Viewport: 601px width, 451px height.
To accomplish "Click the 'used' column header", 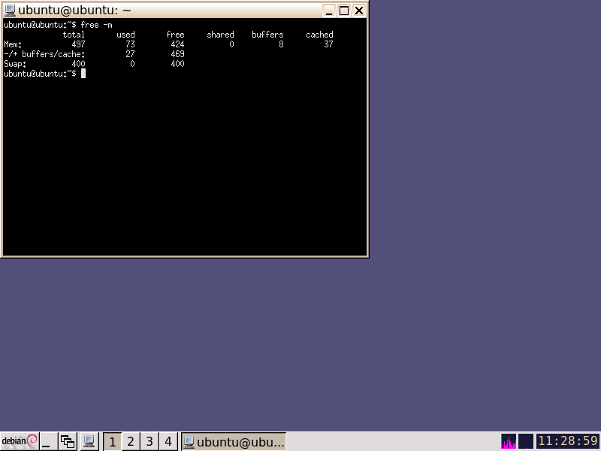I will (x=125, y=35).
